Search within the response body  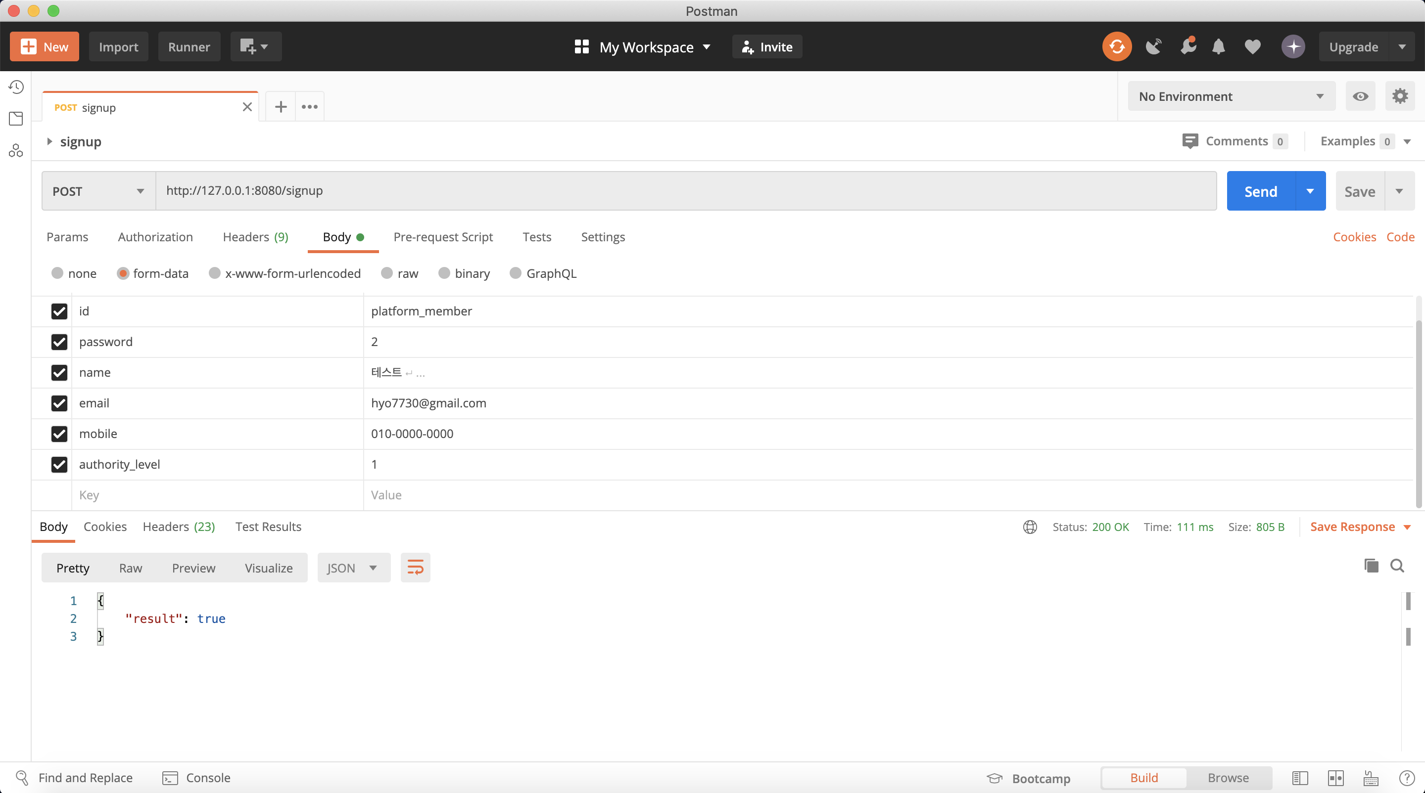(1397, 566)
